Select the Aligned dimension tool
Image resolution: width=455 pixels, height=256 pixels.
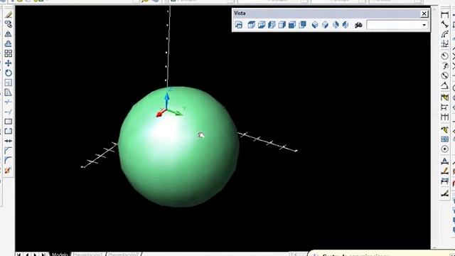point(444,24)
